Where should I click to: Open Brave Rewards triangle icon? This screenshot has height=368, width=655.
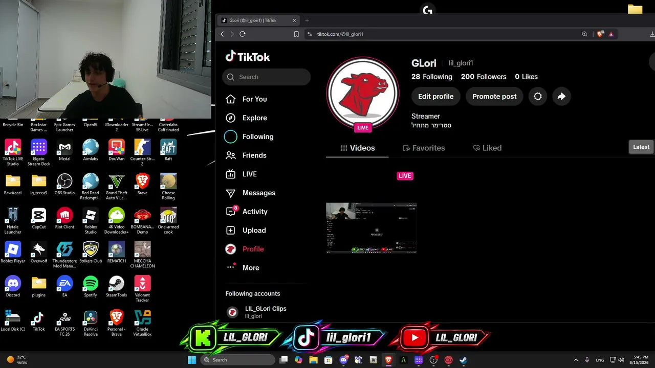tap(611, 34)
